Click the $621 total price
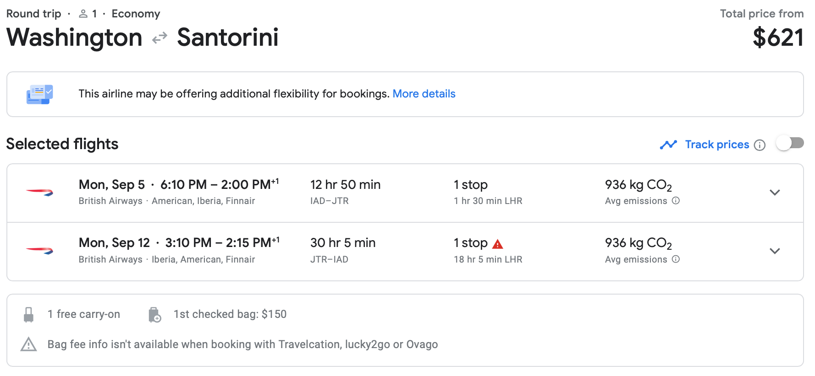The width and height of the screenshot is (815, 376). 778,38
